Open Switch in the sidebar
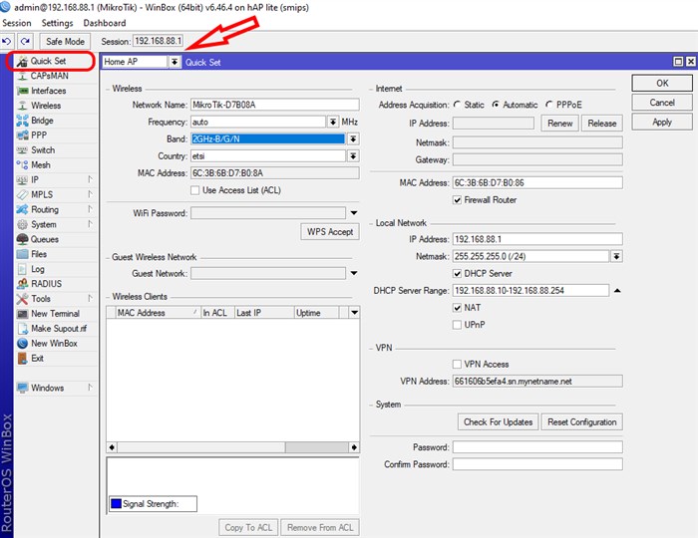This screenshot has width=698, height=538. [x=43, y=150]
